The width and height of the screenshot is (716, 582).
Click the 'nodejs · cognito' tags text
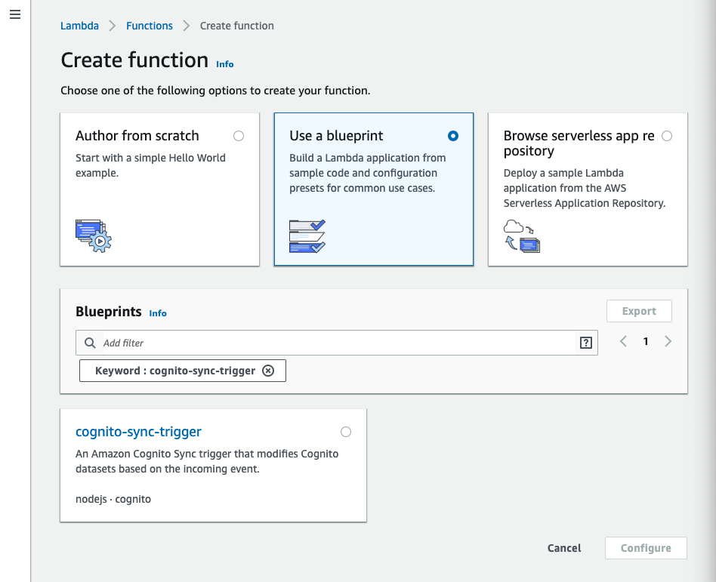click(113, 499)
